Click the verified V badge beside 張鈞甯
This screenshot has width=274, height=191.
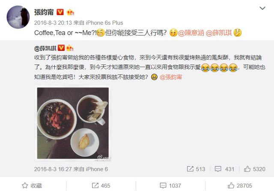[x=60, y=12]
